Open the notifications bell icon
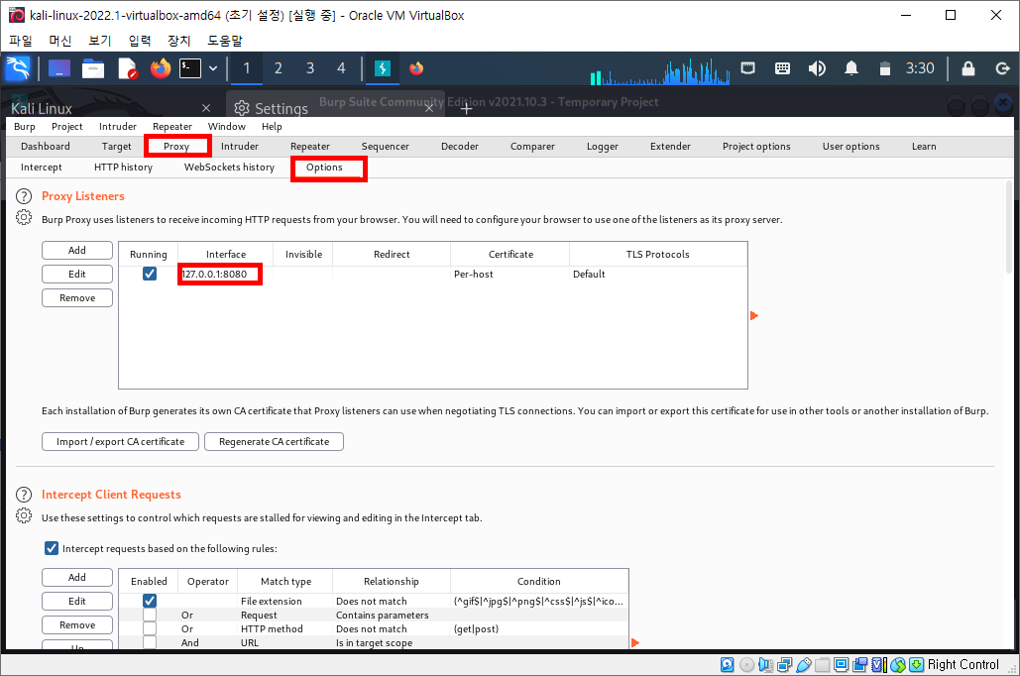 tap(850, 67)
